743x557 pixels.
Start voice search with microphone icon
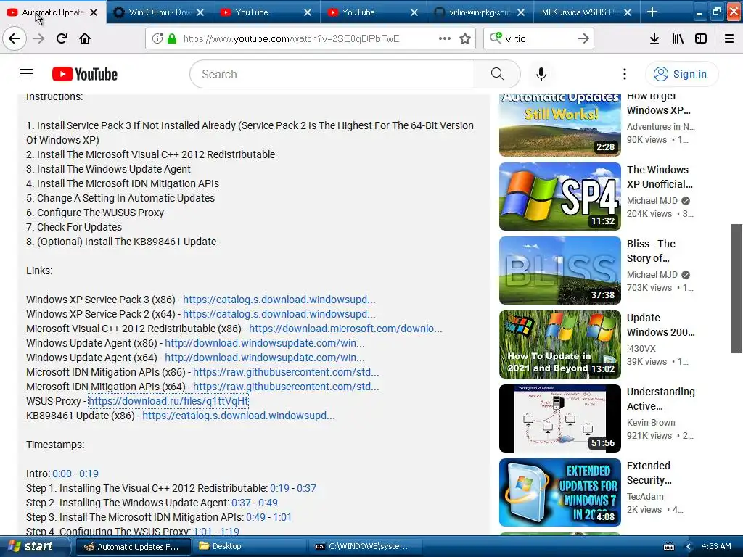pos(541,74)
